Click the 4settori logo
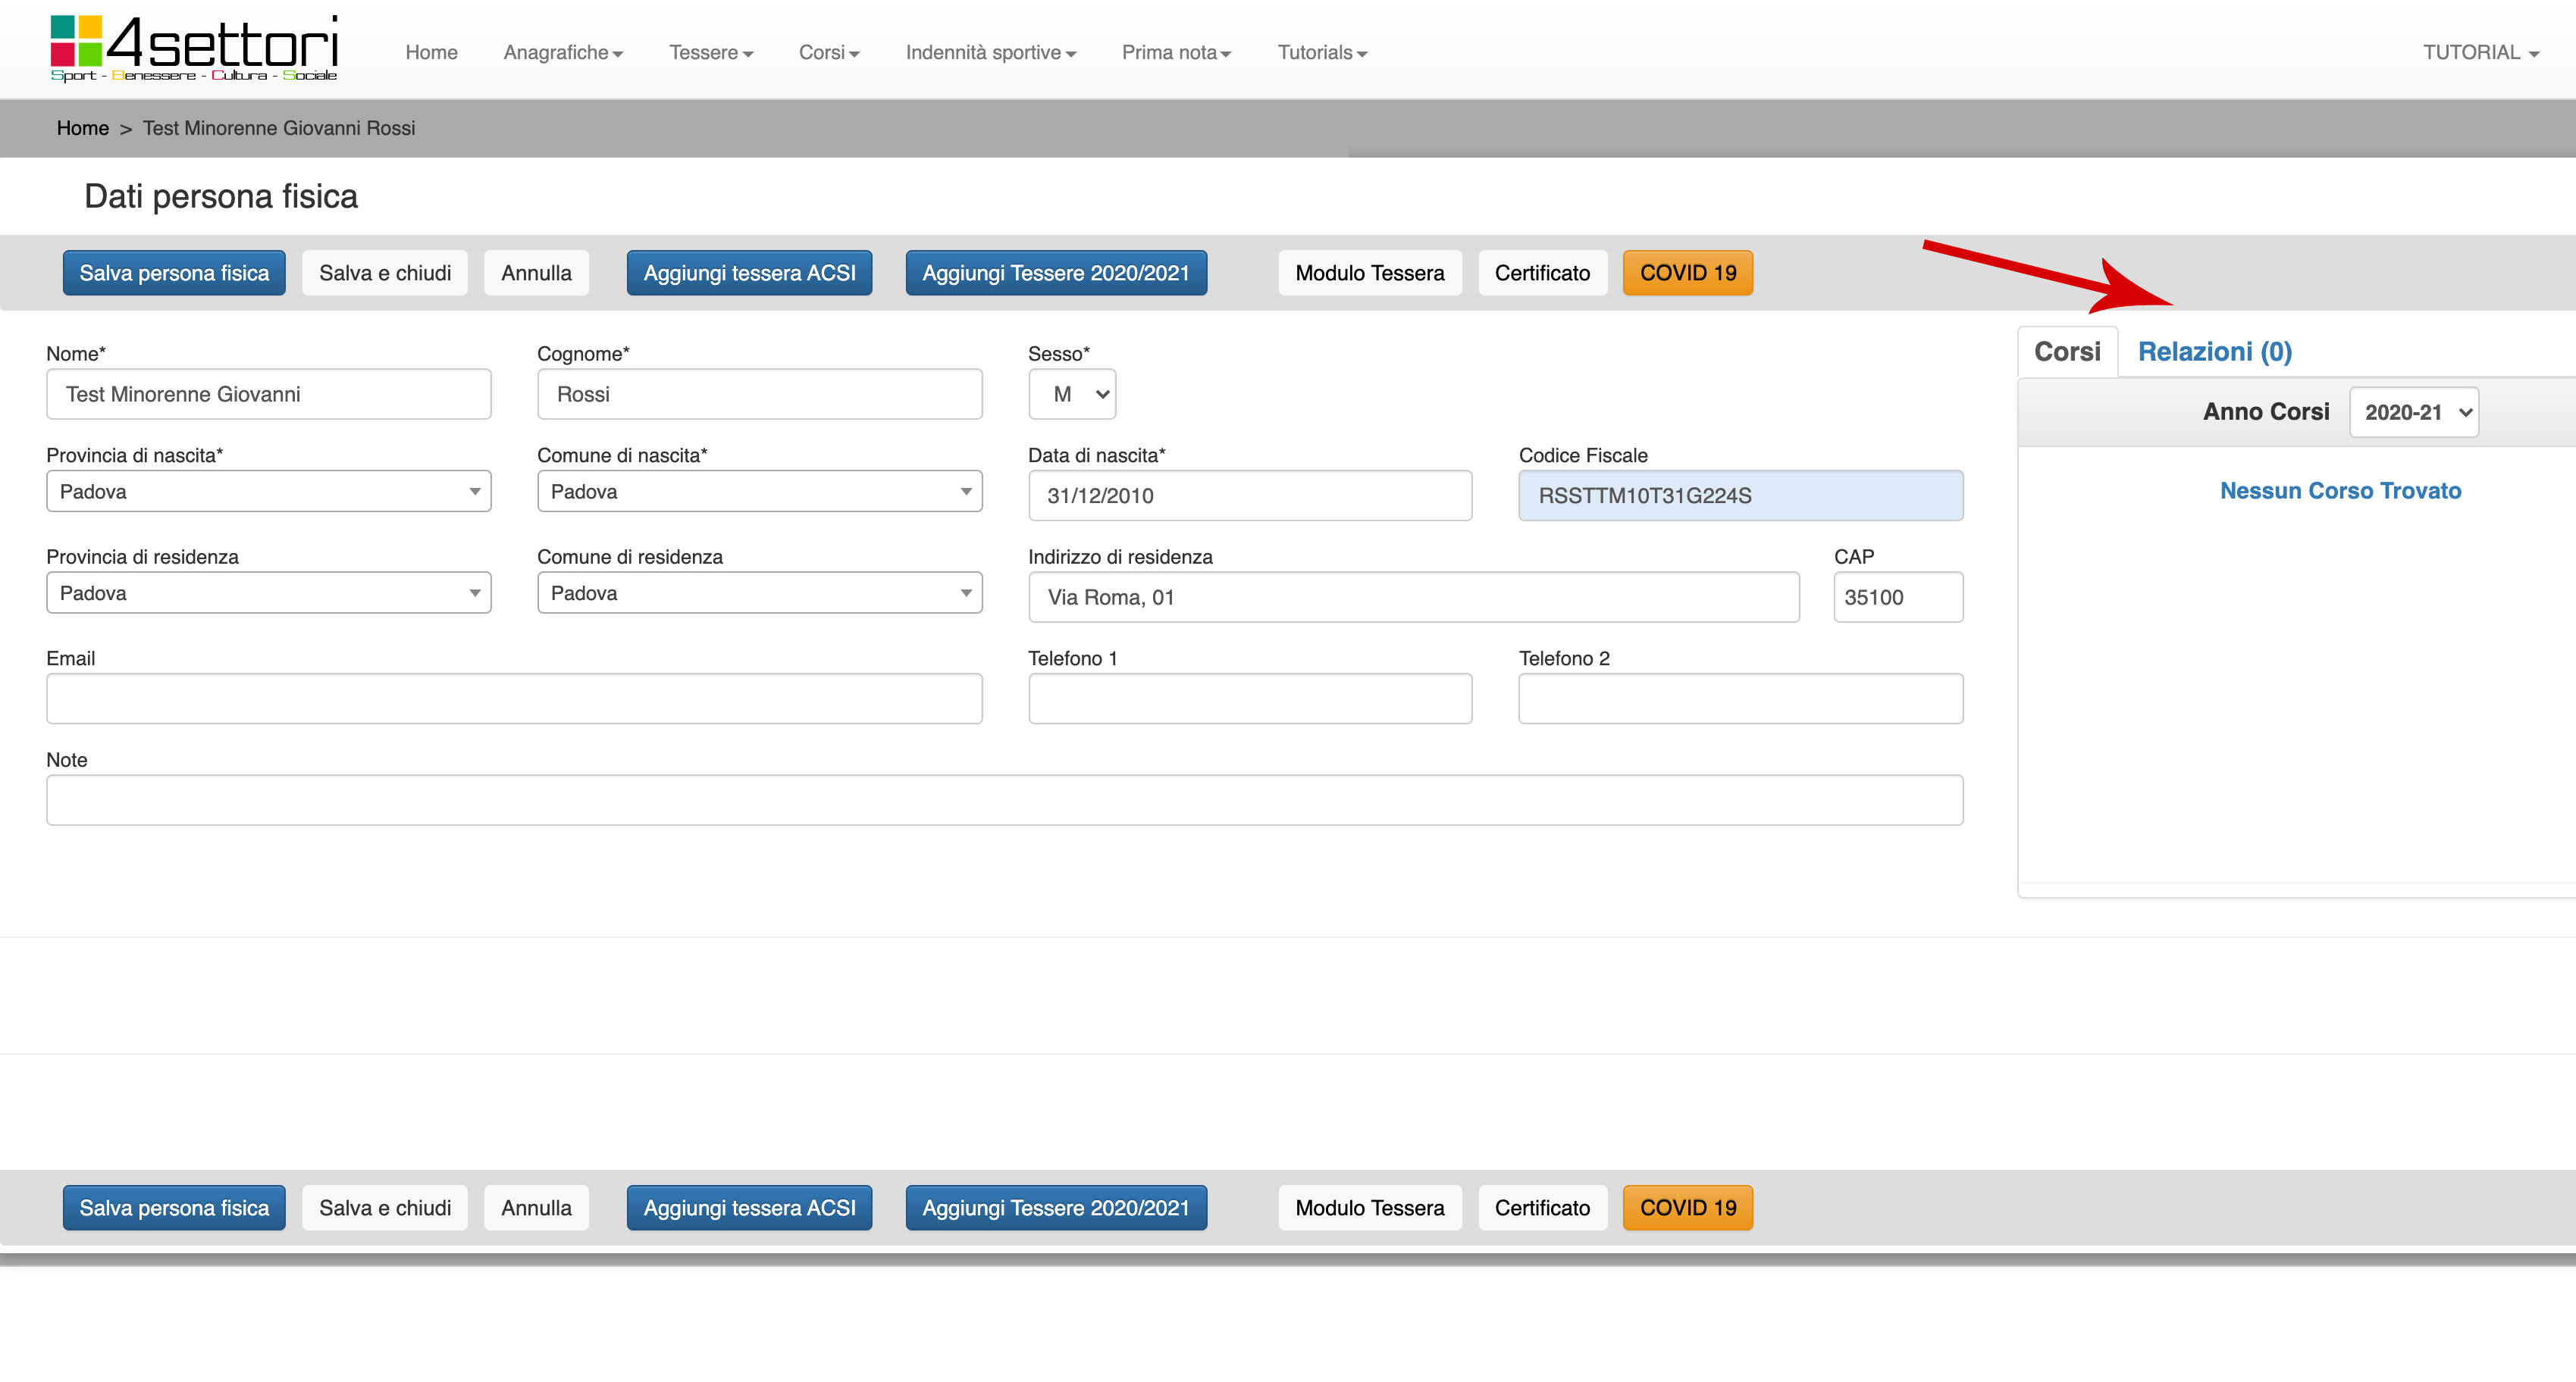 click(x=194, y=48)
